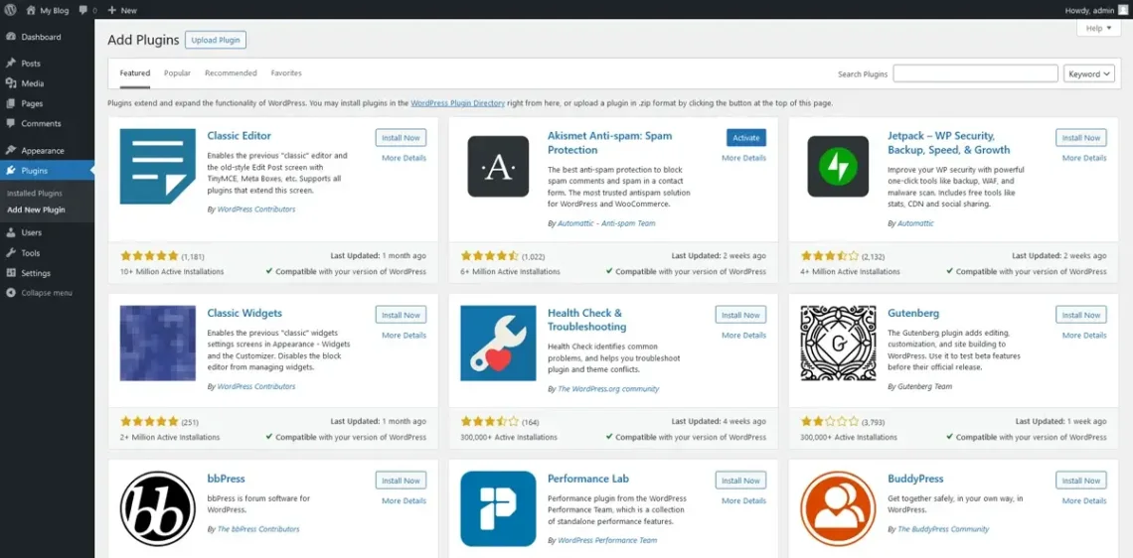Open Installed Plugins submenu item

pos(35,194)
